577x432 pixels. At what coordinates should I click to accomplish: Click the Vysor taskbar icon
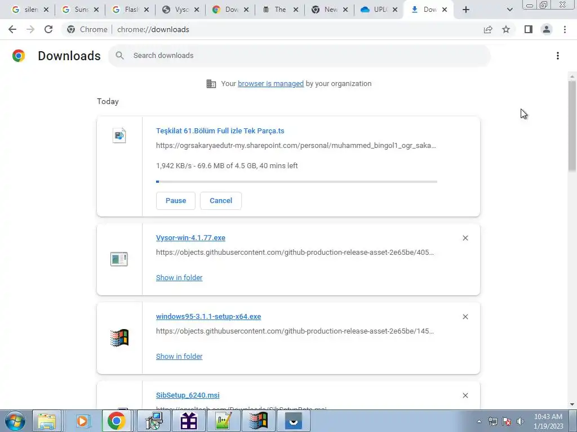(293, 421)
